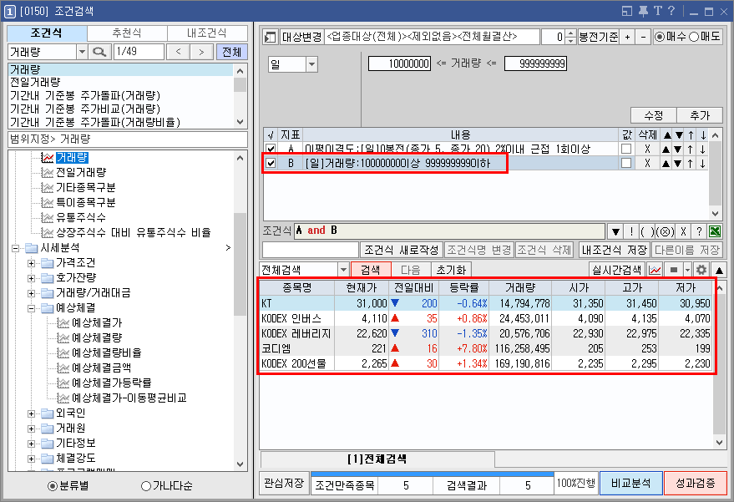Open the settings gear in results toolbar
Screen dimensions: 734x502
coord(701,270)
